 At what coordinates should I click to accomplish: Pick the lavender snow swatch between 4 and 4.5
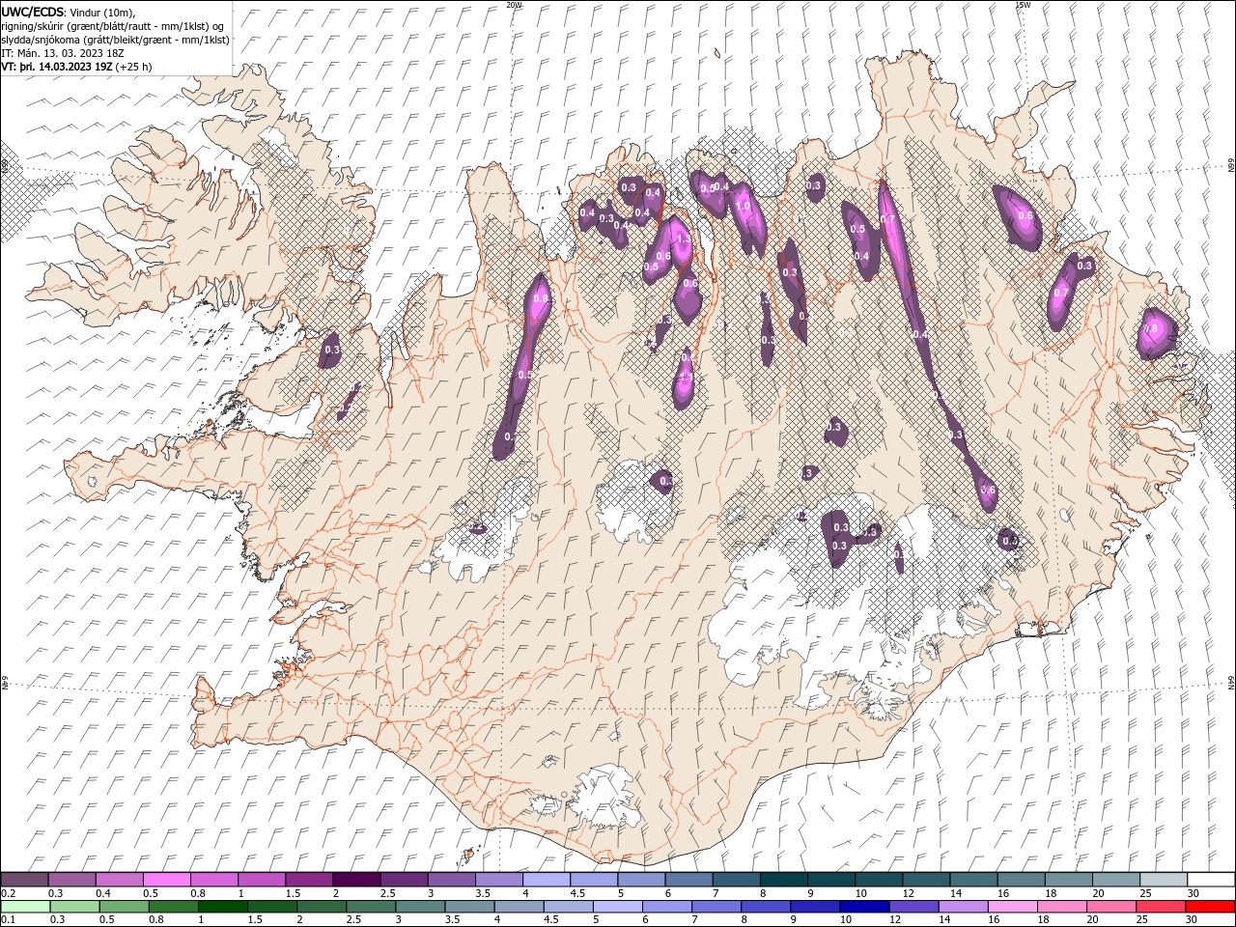click(x=547, y=880)
